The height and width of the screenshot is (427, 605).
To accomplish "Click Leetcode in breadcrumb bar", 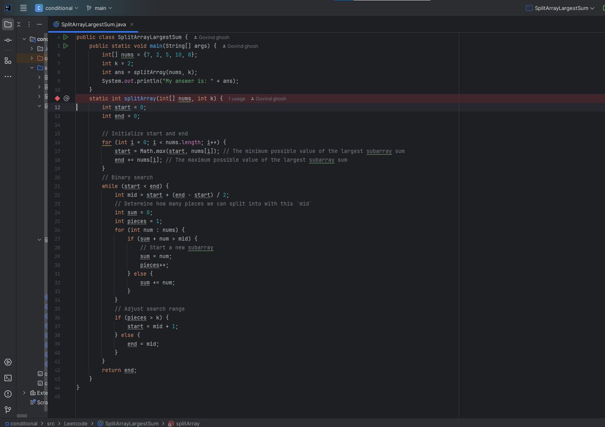I will tap(76, 423).
